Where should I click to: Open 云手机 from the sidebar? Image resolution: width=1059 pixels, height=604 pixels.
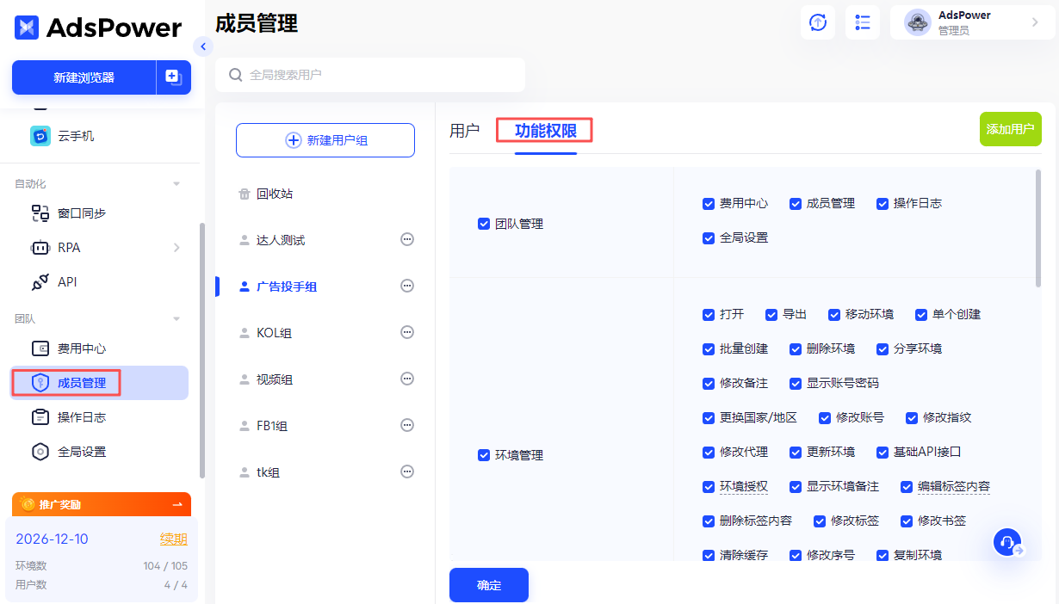coord(76,136)
